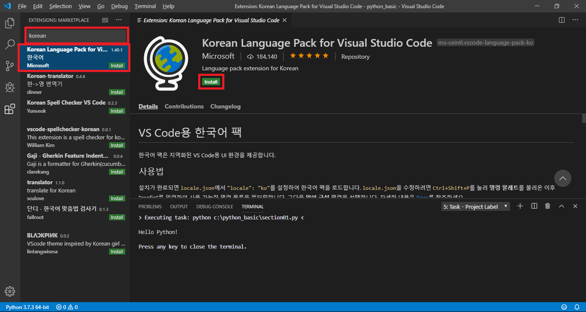Close the terminal panel

click(575, 206)
